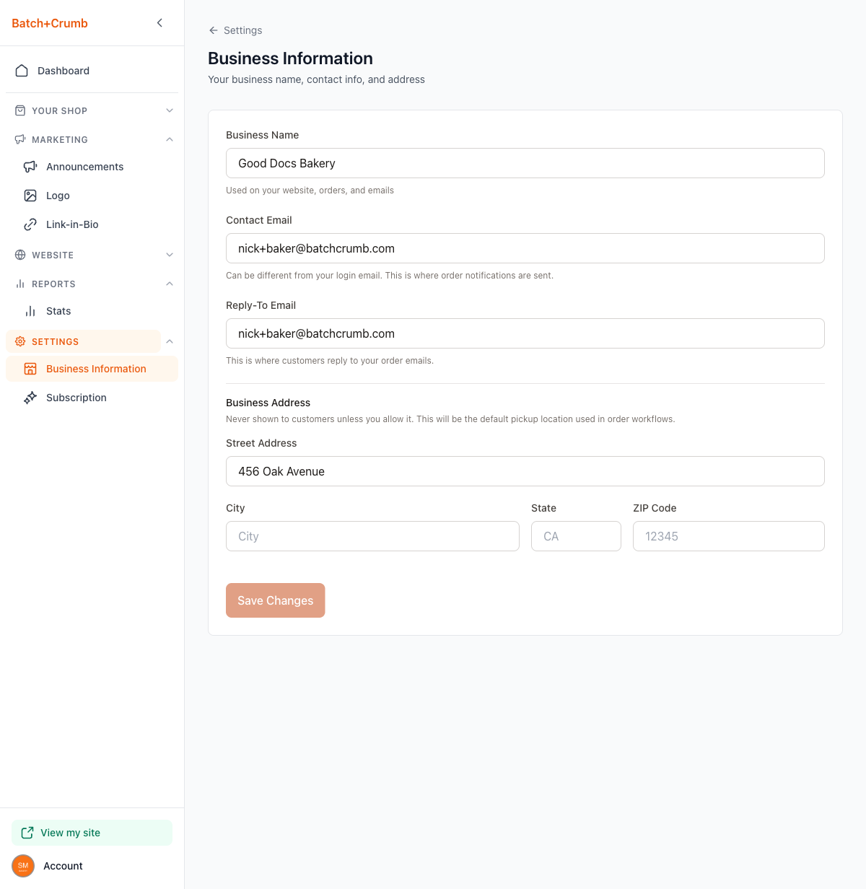Open Business Information settings page
Image resolution: width=866 pixels, height=889 pixels.
click(x=96, y=369)
